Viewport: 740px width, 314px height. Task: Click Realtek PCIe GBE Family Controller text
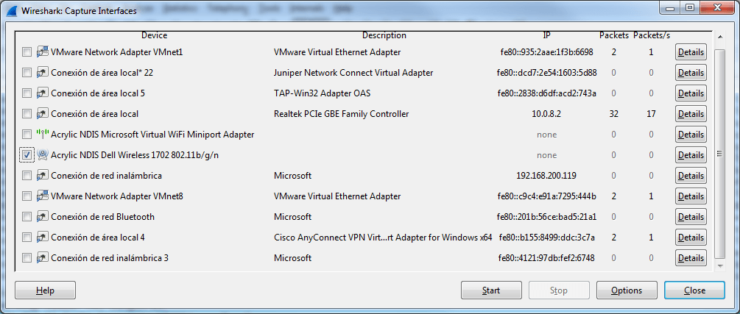(341, 114)
